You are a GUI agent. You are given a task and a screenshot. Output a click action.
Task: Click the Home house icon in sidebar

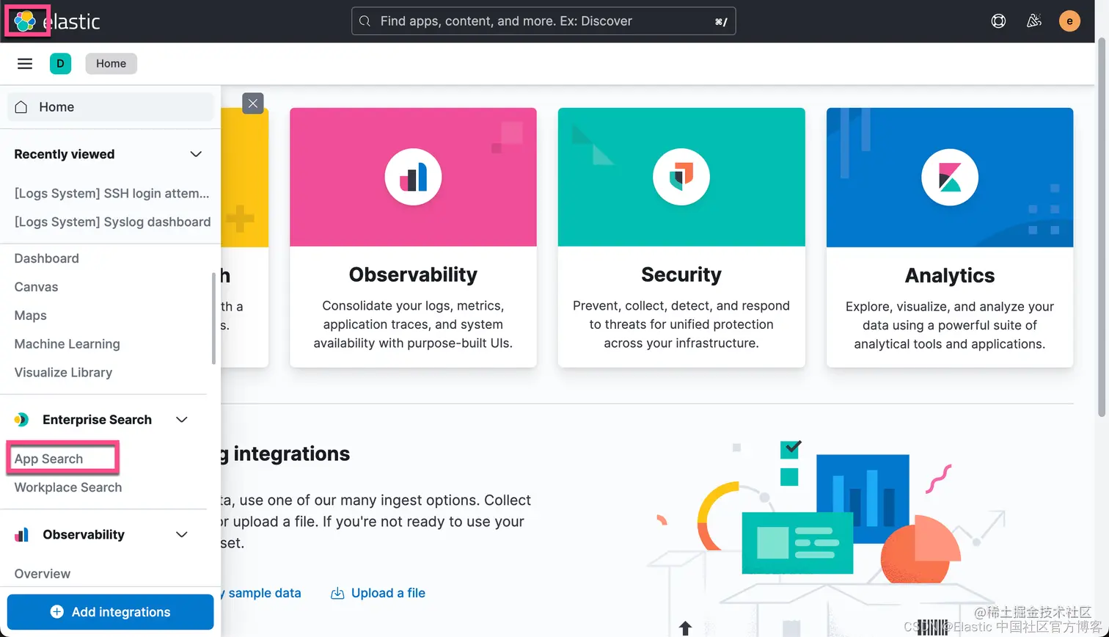click(x=21, y=107)
